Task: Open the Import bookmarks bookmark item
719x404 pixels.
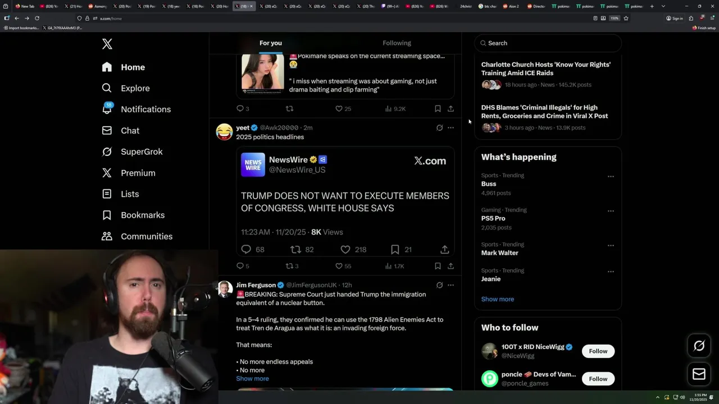Action: (21, 28)
